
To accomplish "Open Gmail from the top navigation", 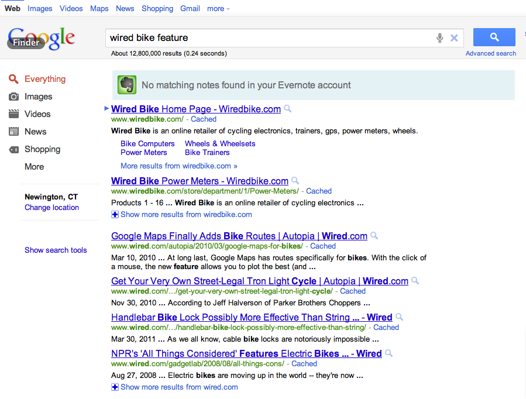I will (x=190, y=9).
